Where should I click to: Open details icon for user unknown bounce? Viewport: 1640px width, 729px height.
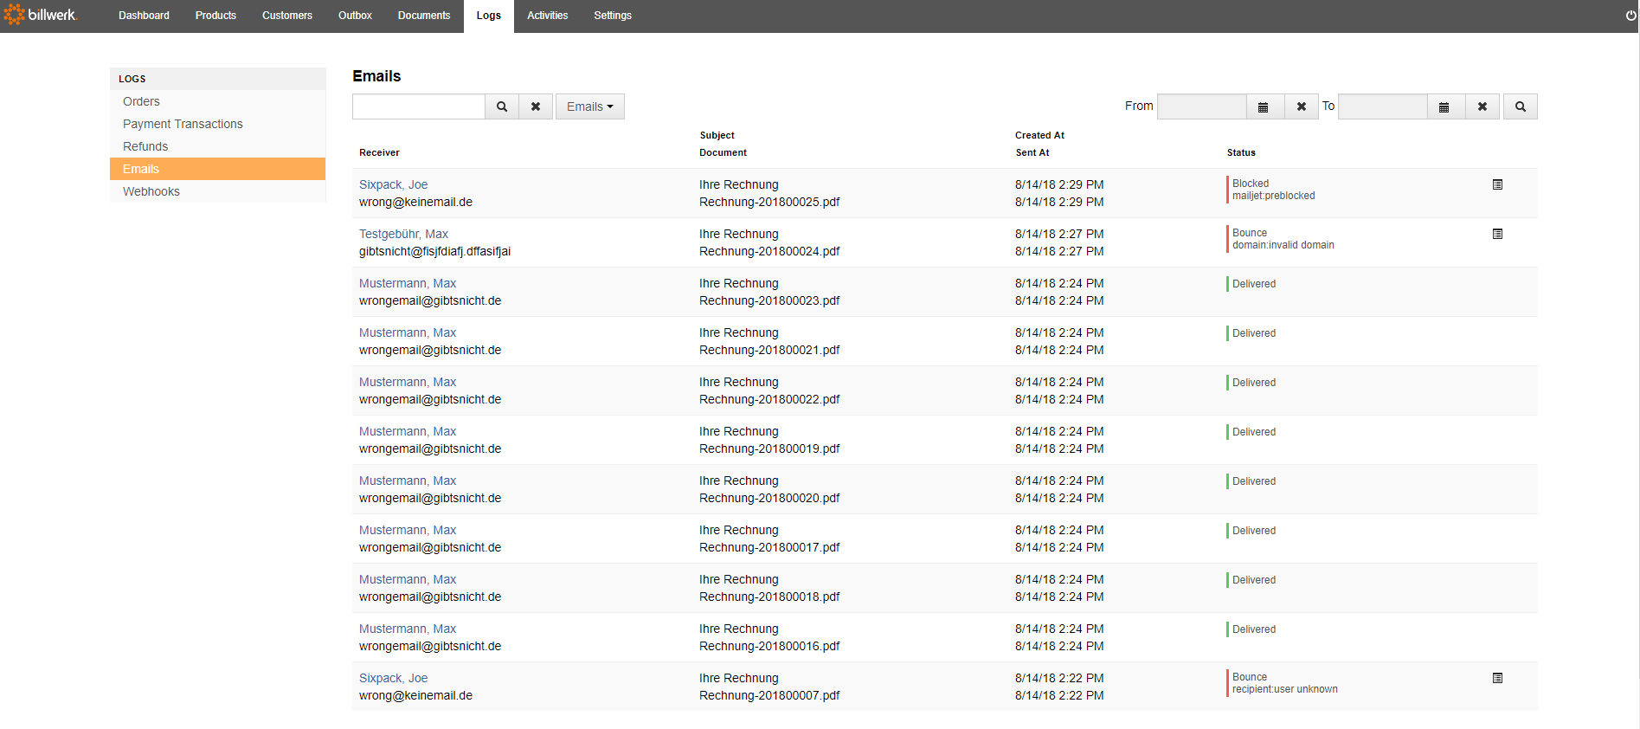[1497, 678]
